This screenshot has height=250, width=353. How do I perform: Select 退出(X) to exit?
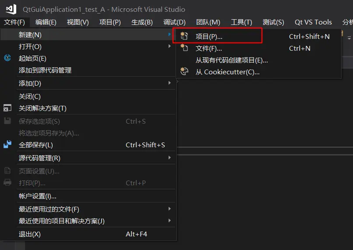[88, 234]
